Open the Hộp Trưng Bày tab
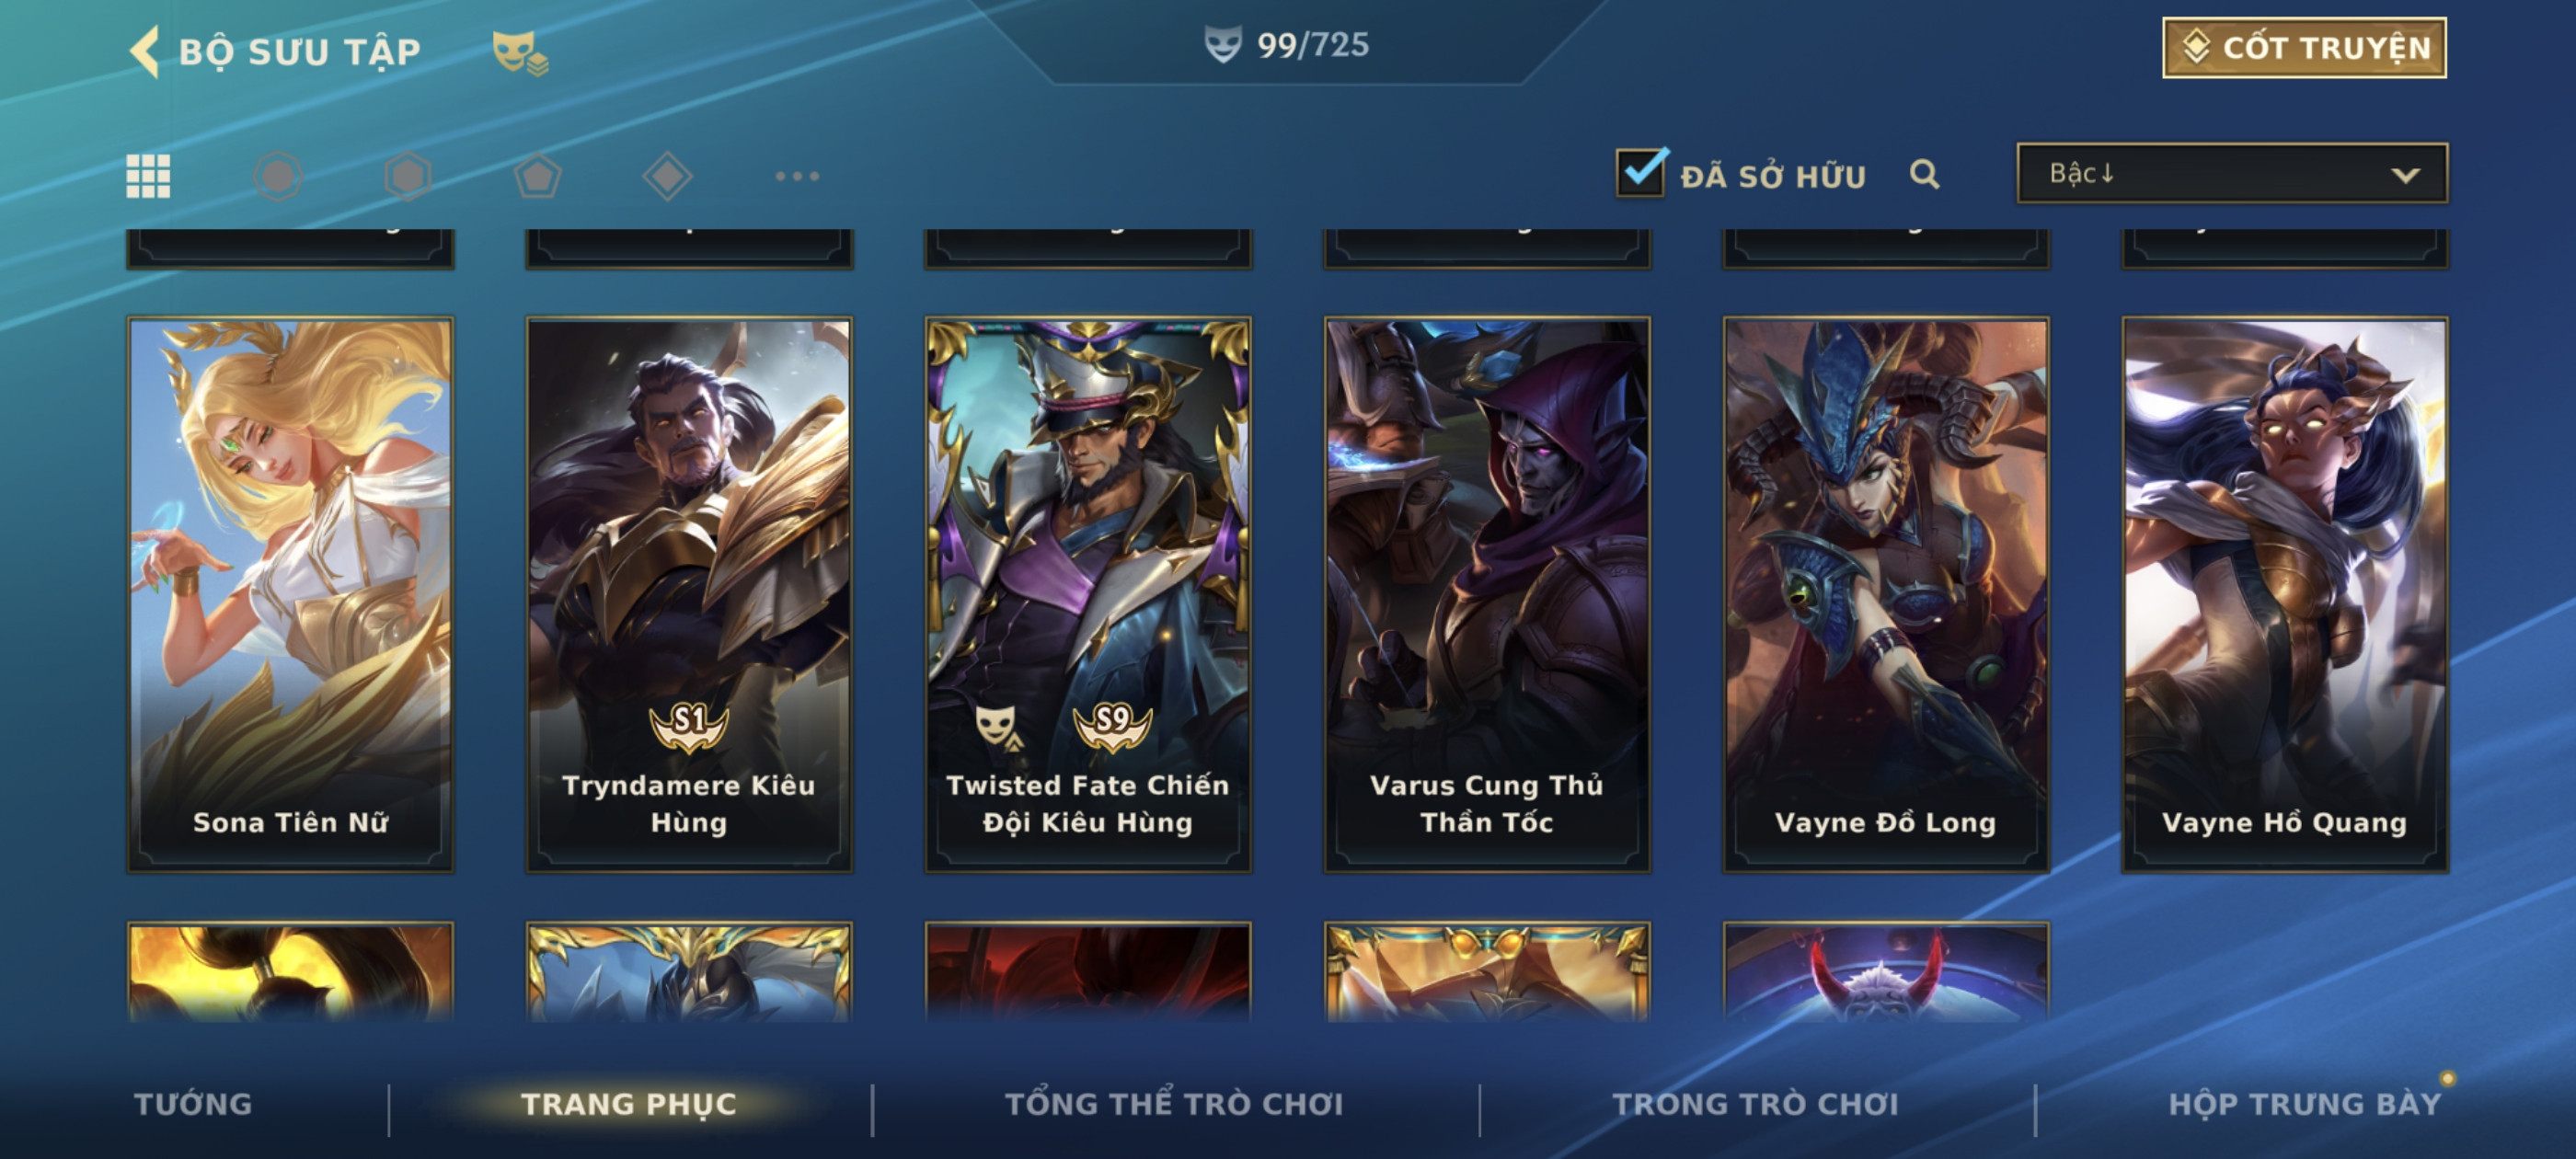The image size is (2576, 1159). tap(2305, 1104)
